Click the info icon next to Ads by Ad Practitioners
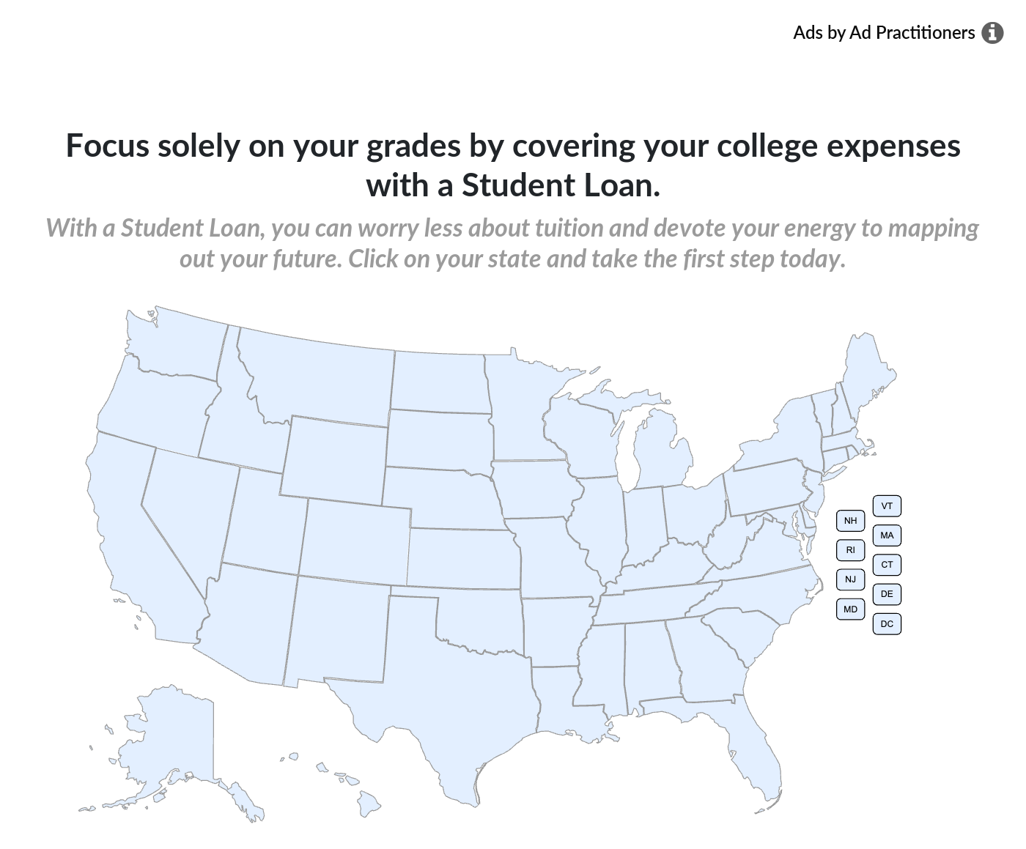Screen dimensions: 1026x849 (x=994, y=32)
